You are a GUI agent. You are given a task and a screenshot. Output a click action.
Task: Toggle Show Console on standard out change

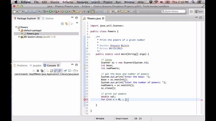tap(56, 71)
